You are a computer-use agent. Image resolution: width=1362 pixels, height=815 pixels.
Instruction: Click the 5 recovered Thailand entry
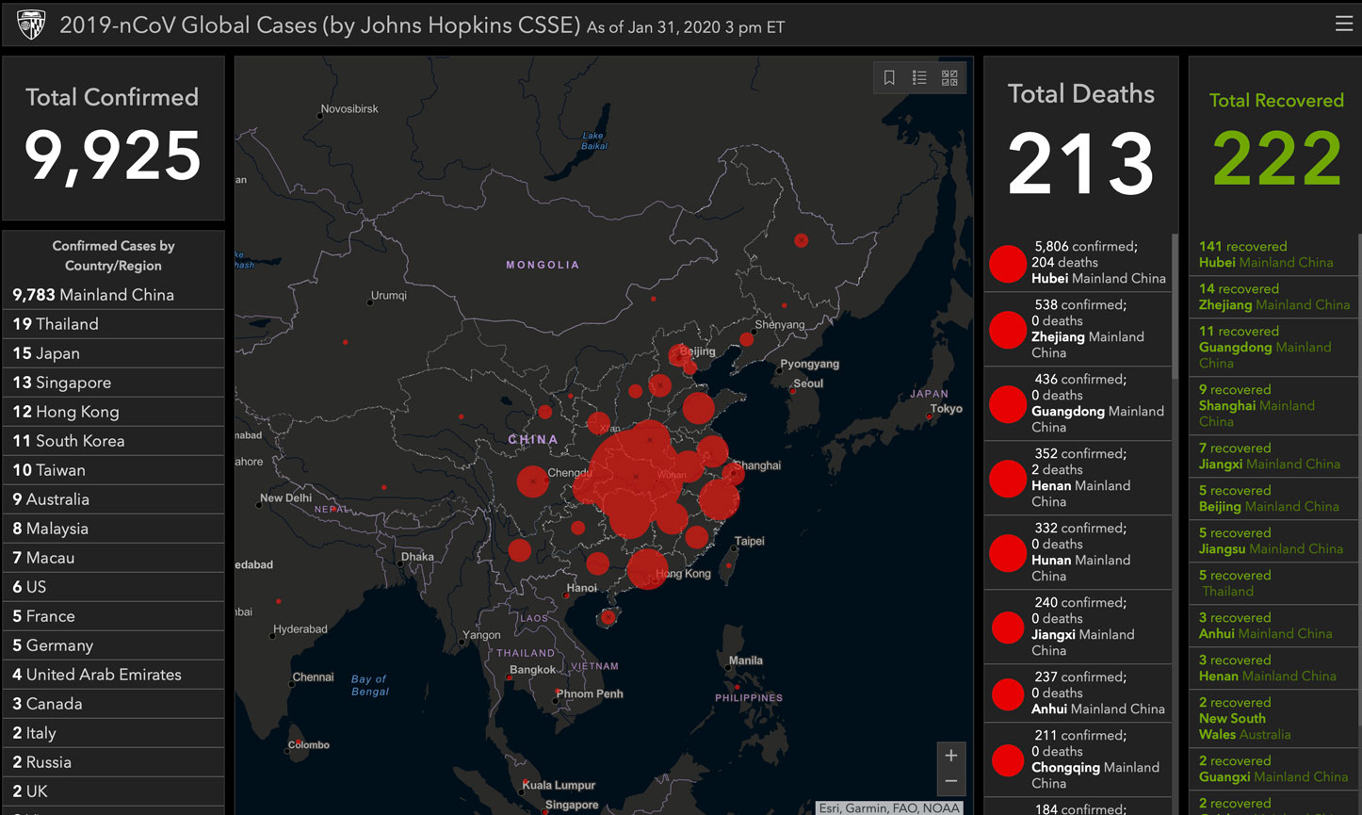point(1273,583)
